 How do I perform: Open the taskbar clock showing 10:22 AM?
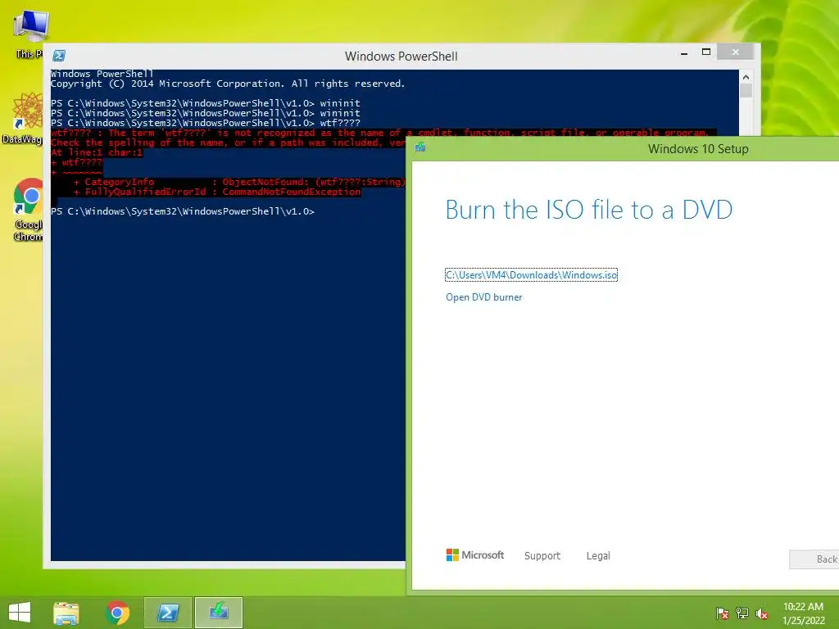click(x=803, y=613)
